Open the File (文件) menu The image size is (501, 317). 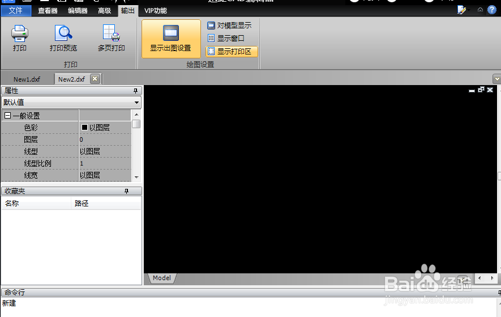16,11
